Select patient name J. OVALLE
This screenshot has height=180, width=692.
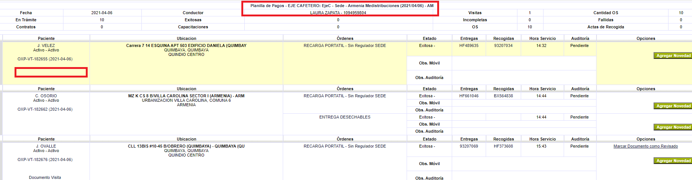[46, 146]
